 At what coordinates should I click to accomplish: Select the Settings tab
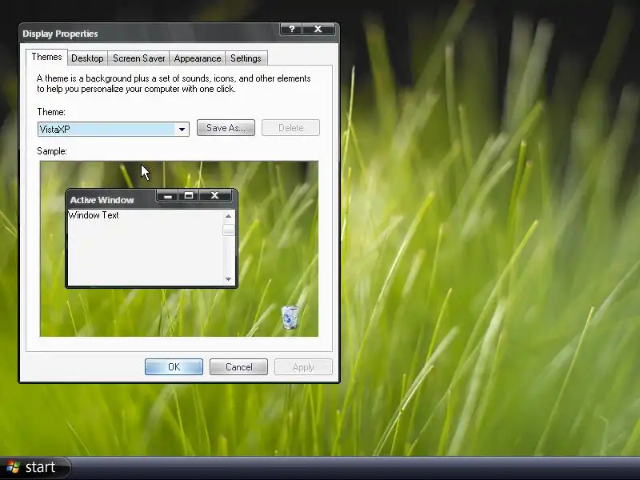[246, 58]
